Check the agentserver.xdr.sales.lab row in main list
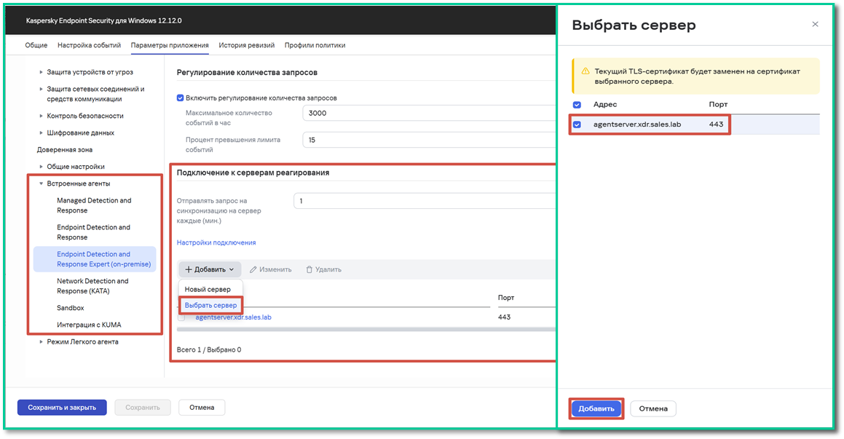Image resolution: width=844 pixels, height=439 pixels. 181,317
